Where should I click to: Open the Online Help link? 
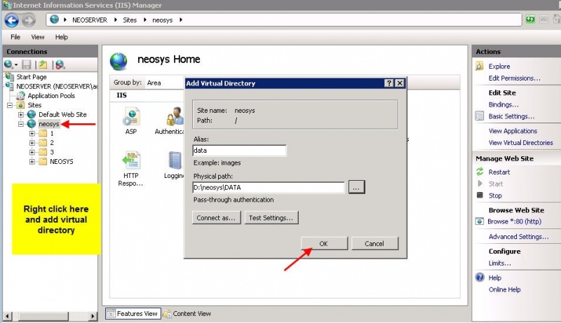[x=504, y=289]
